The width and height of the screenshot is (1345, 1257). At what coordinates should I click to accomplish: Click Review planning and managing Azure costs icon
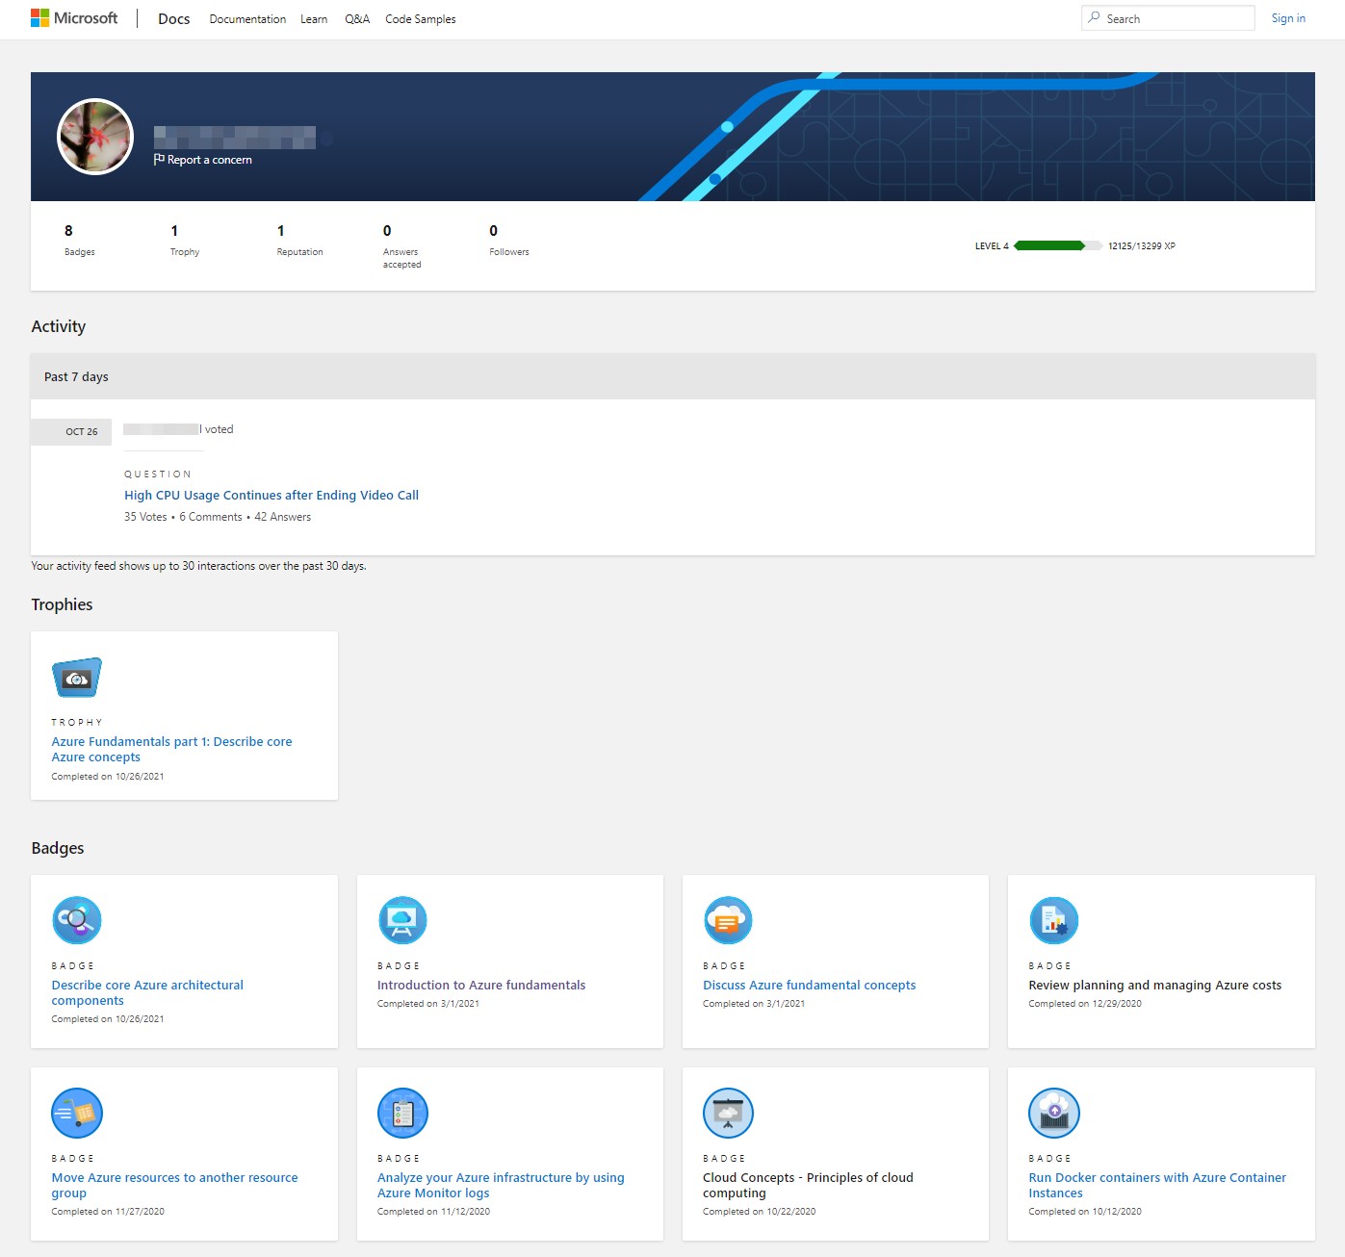(1053, 920)
